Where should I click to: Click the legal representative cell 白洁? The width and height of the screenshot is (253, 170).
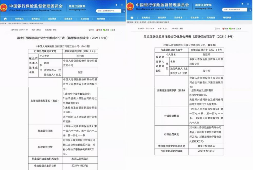tap(80, 72)
